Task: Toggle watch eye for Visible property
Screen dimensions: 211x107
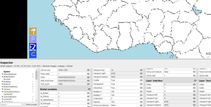Action: pos(141,80)
